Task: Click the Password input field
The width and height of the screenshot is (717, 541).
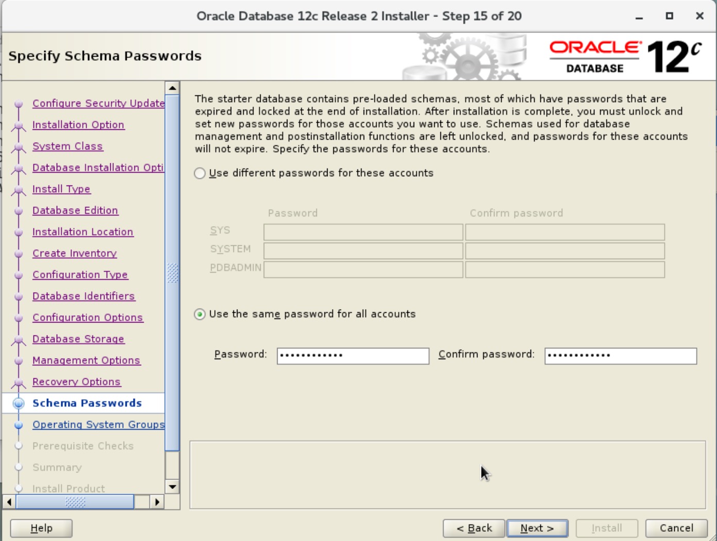Action: coord(353,356)
